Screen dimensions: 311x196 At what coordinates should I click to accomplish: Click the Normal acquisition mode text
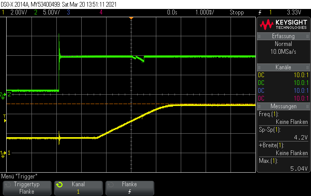tap(283, 44)
